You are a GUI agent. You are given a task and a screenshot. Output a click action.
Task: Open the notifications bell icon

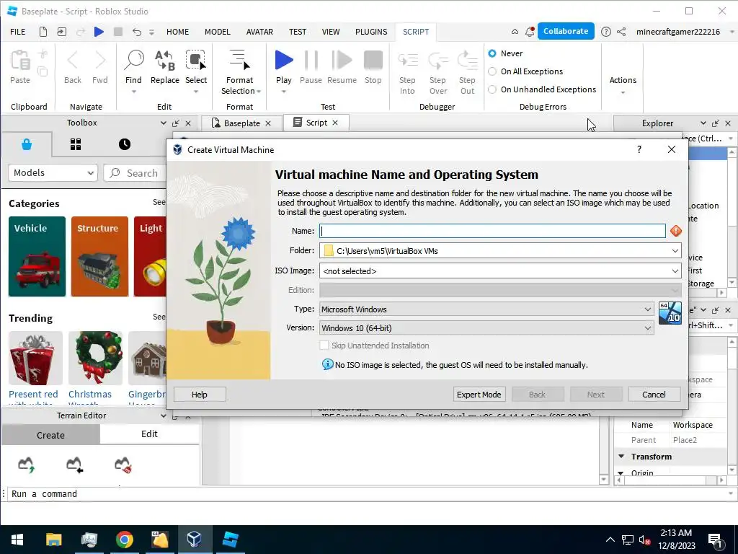click(x=530, y=32)
